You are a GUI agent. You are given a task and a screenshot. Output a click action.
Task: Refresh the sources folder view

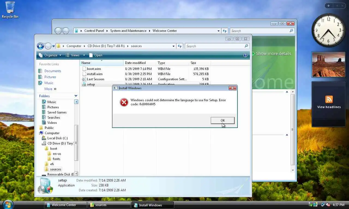click(180, 46)
